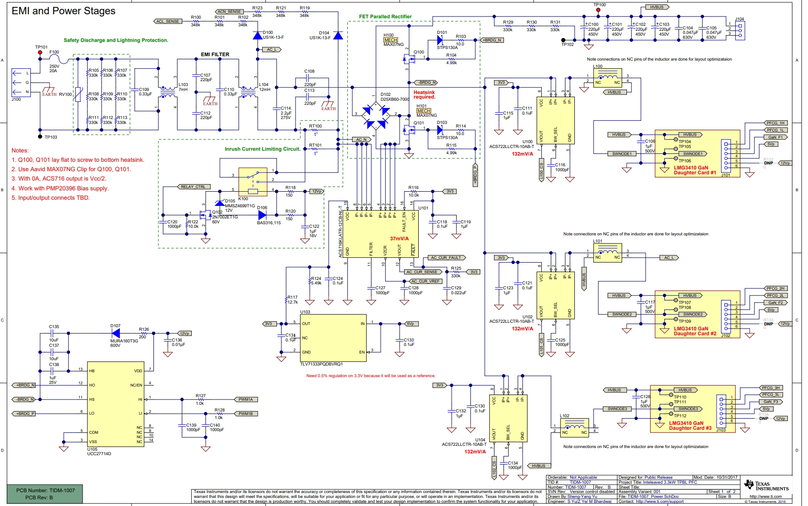Select the K100 relay component symbol
The image size is (808, 506).
pyautogui.click(x=253, y=182)
